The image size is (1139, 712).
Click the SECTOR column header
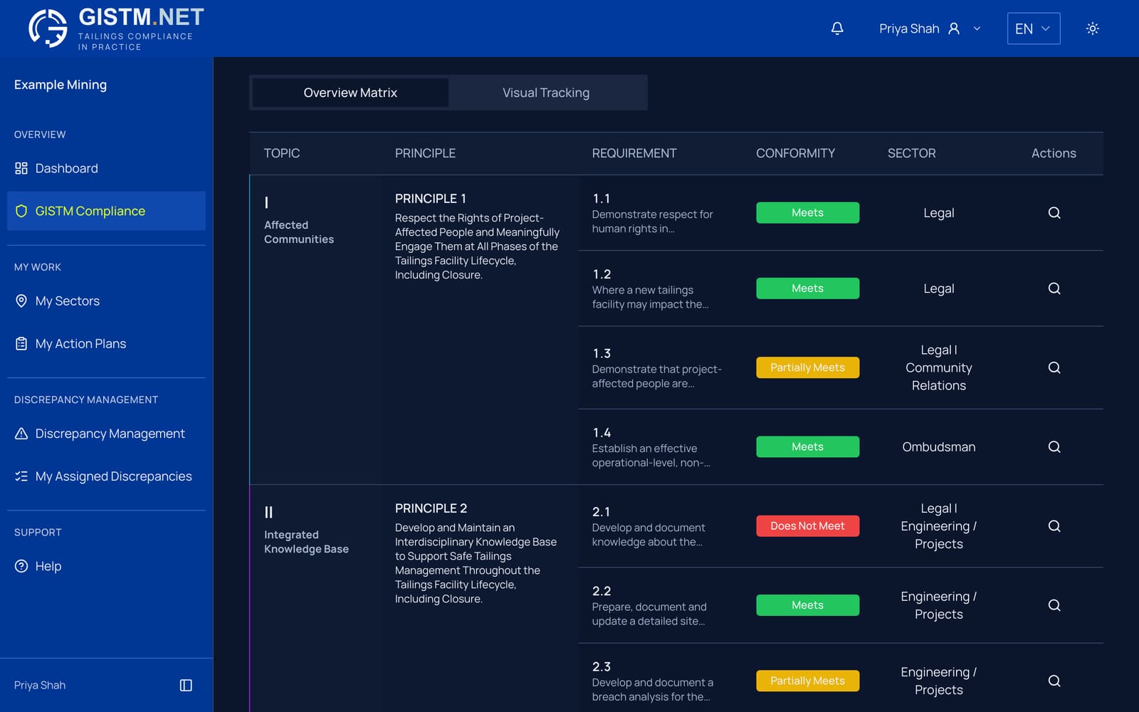911,153
